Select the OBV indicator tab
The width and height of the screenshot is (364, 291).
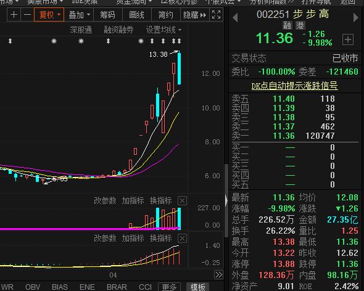click(33, 287)
